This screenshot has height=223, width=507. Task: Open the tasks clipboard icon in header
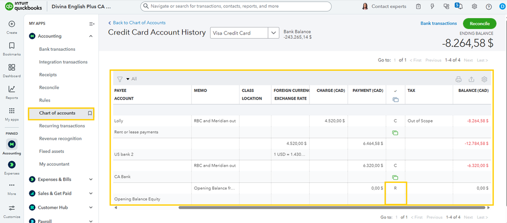(418, 7)
